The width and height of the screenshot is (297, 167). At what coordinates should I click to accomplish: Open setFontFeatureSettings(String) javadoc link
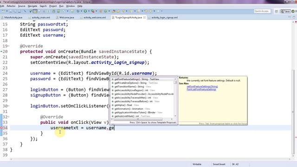tap(202, 87)
